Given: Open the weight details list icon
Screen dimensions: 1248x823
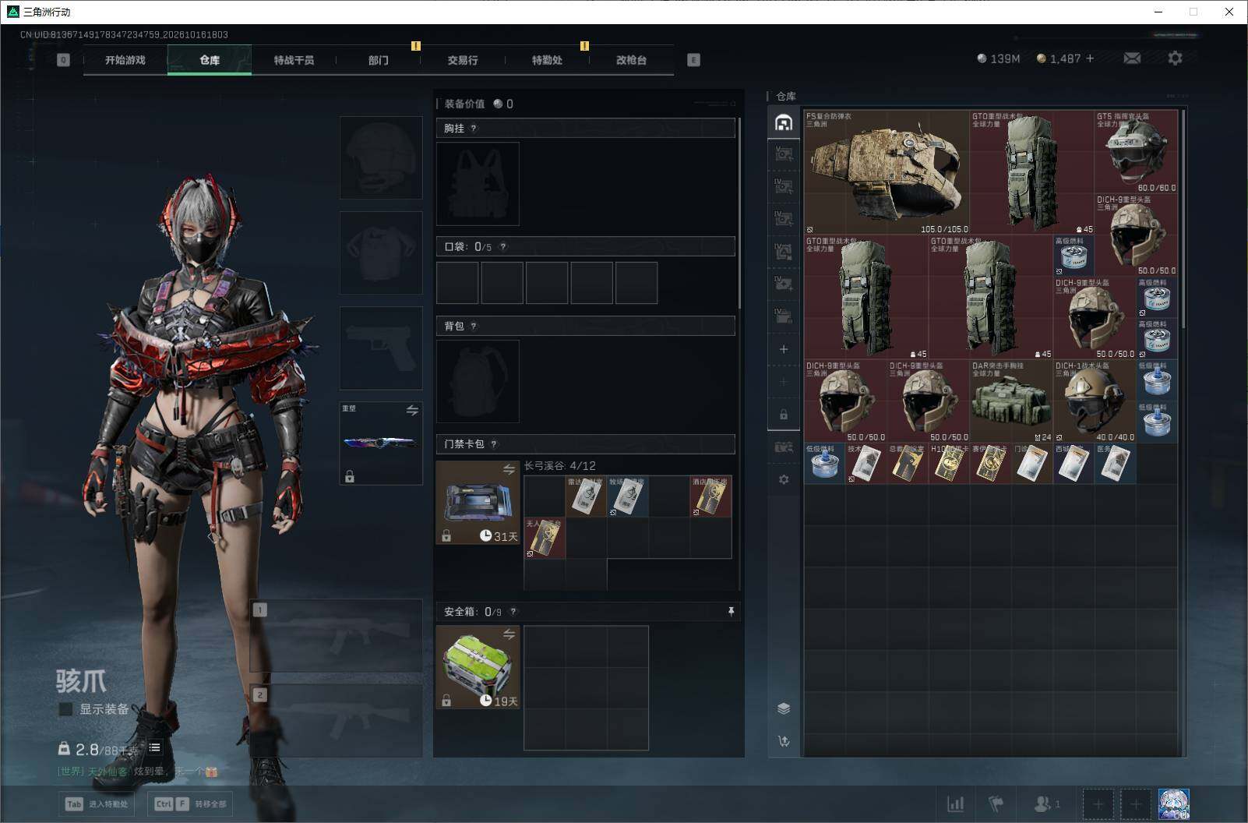Looking at the screenshot, I should [155, 748].
